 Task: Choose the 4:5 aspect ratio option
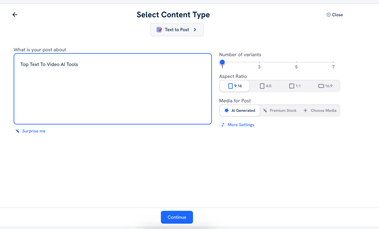tap(266, 86)
